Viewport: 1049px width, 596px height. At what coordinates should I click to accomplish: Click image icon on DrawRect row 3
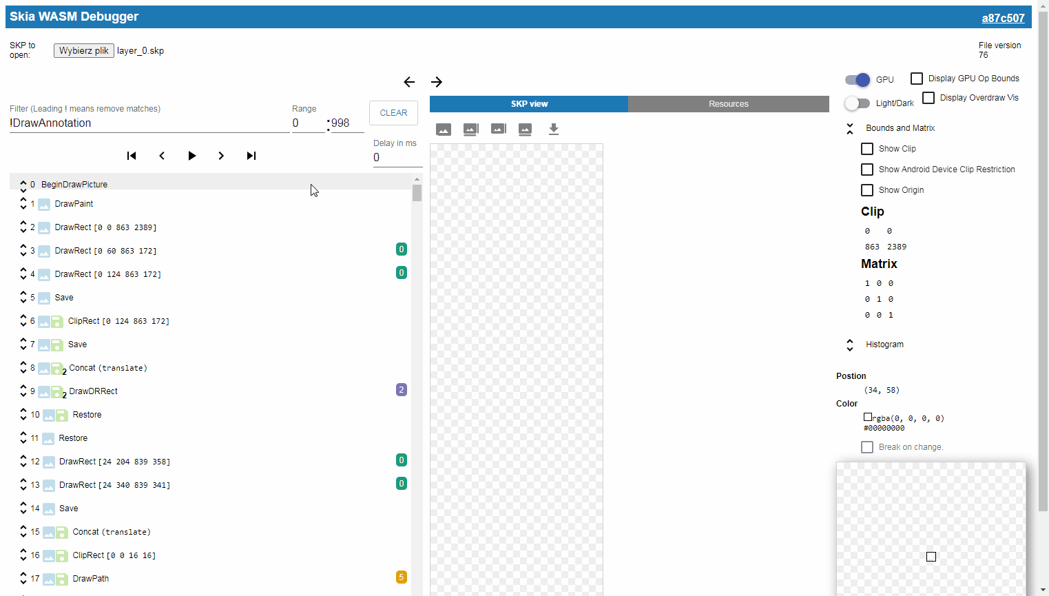coord(44,251)
